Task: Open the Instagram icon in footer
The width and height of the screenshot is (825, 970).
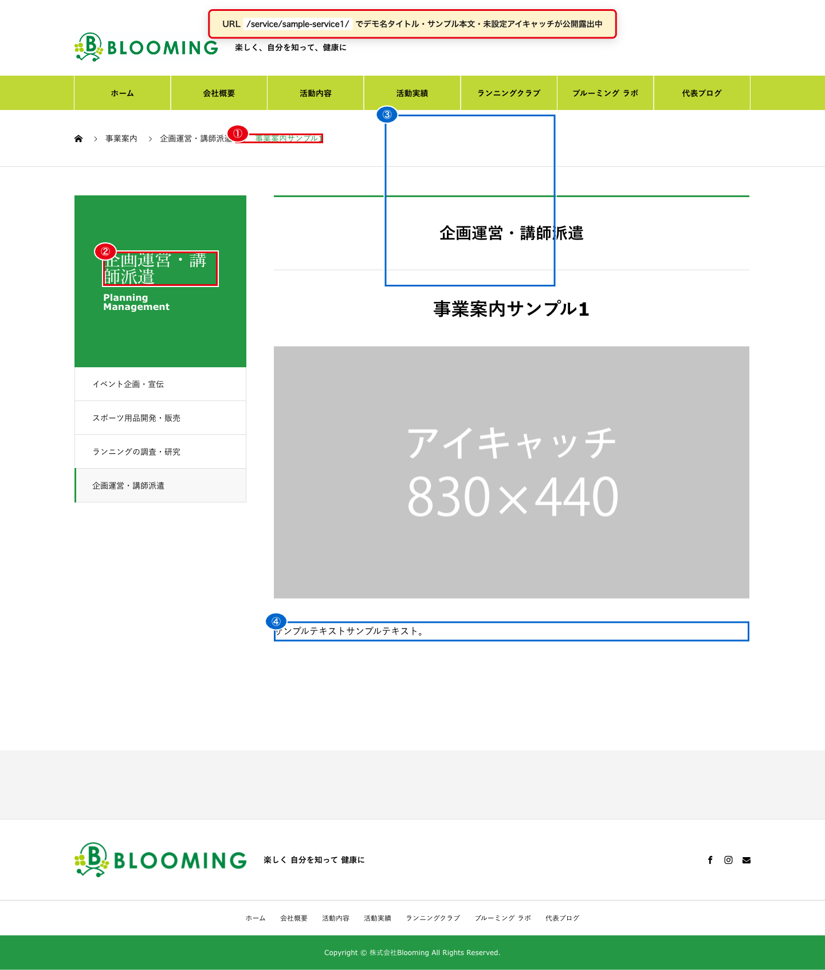Action: tap(728, 860)
